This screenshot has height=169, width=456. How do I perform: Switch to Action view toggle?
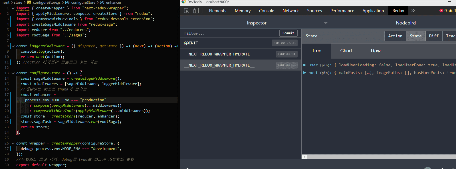[395, 36]
